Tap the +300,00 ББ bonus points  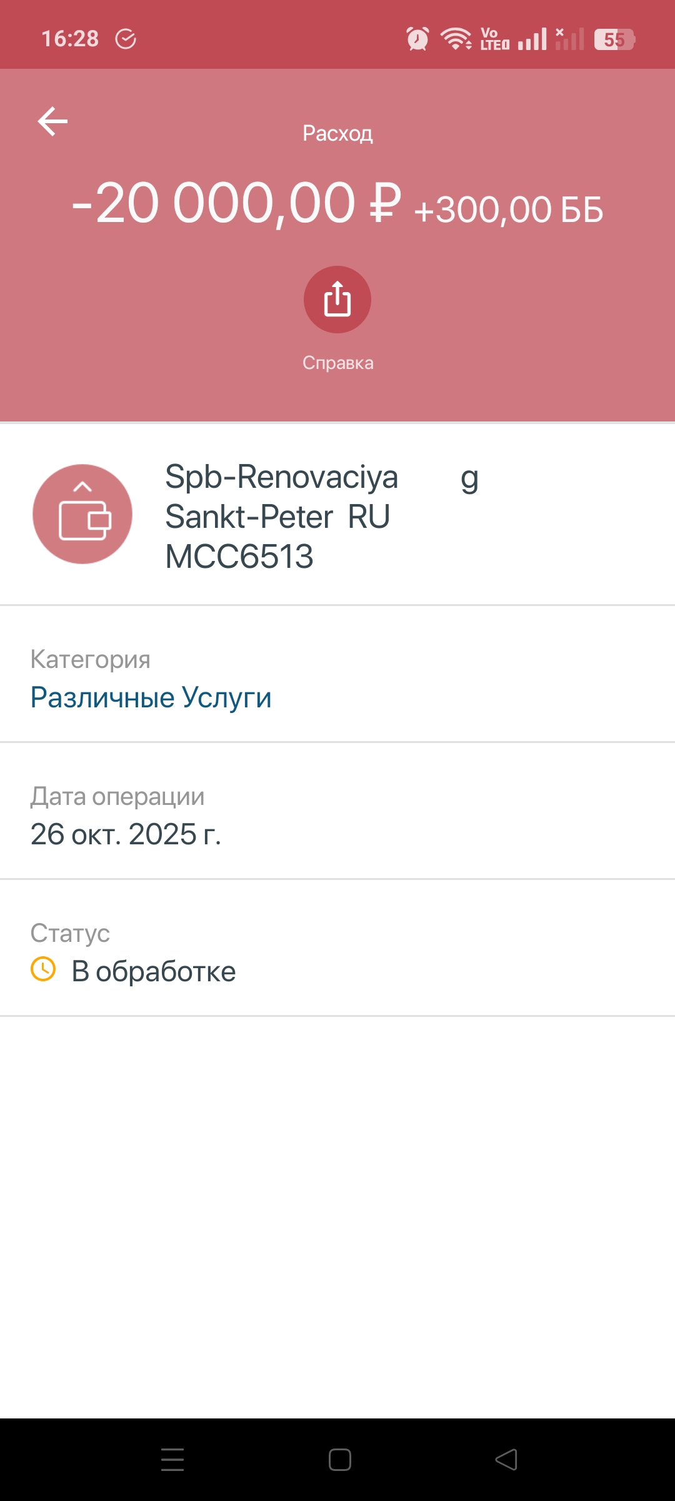[508, 210]
